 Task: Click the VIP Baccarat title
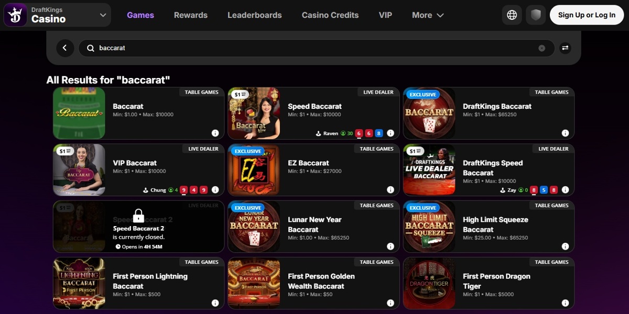[135, 163]
